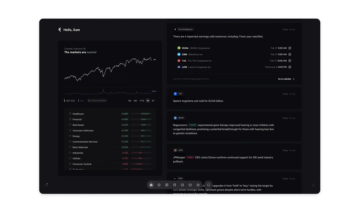Click the TJX company logo icon
This screenshot has width=360, height=212.
pyautogui.click(x=179, y=61)
